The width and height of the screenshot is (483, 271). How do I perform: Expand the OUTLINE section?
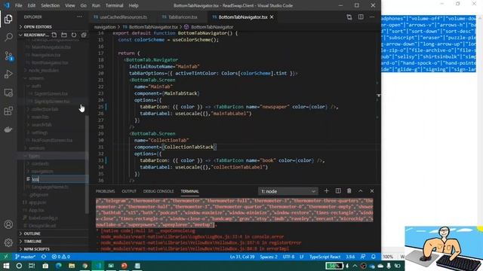52,233
